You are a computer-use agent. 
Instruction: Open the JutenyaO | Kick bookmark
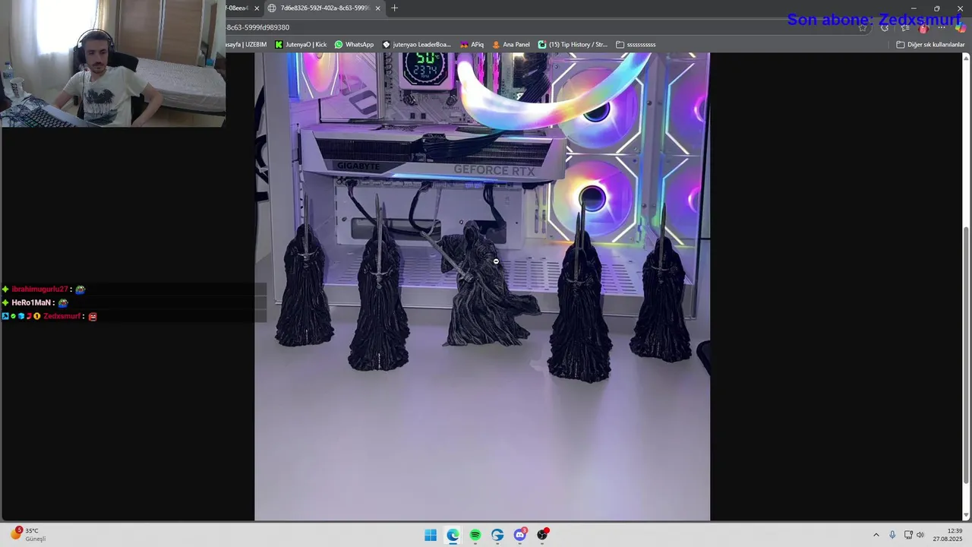pyautogui.click(x=301, y=45)
